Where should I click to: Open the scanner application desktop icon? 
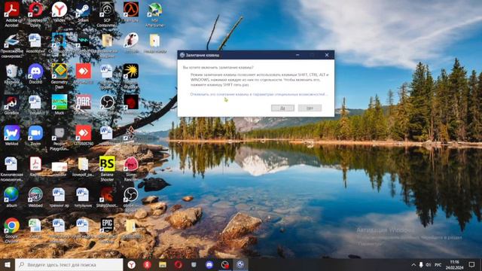12,45
